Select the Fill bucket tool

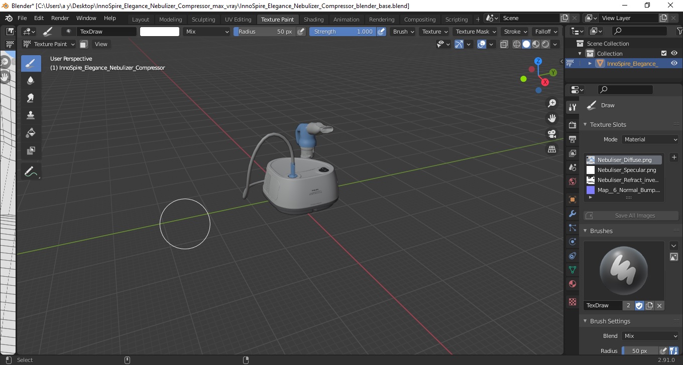[31, 133]
